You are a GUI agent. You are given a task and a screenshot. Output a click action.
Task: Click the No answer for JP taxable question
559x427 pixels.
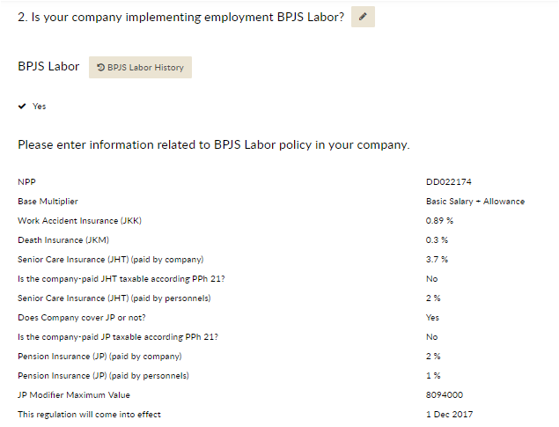pos(431,337)
